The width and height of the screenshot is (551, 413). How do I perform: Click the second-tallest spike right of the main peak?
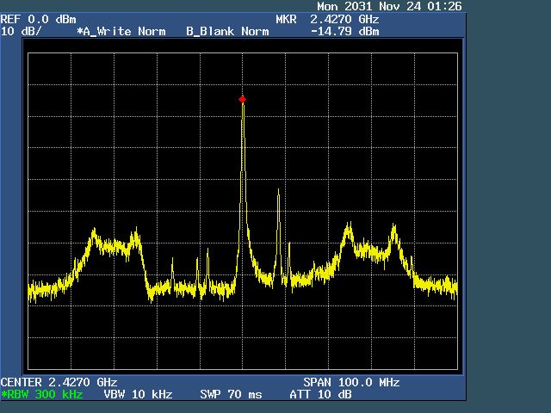[279, 191]
